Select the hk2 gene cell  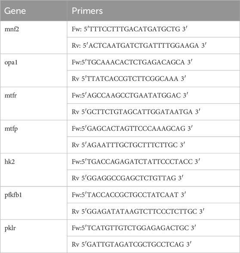(34, 170)
